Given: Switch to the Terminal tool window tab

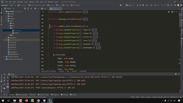Looking at the screenshot, I should (64, 95).
